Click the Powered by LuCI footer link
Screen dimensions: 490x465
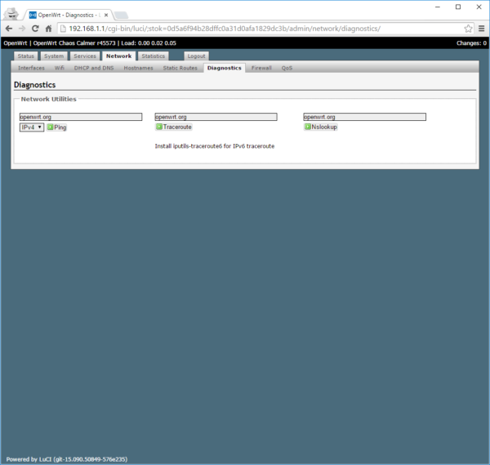pos(67,459)
